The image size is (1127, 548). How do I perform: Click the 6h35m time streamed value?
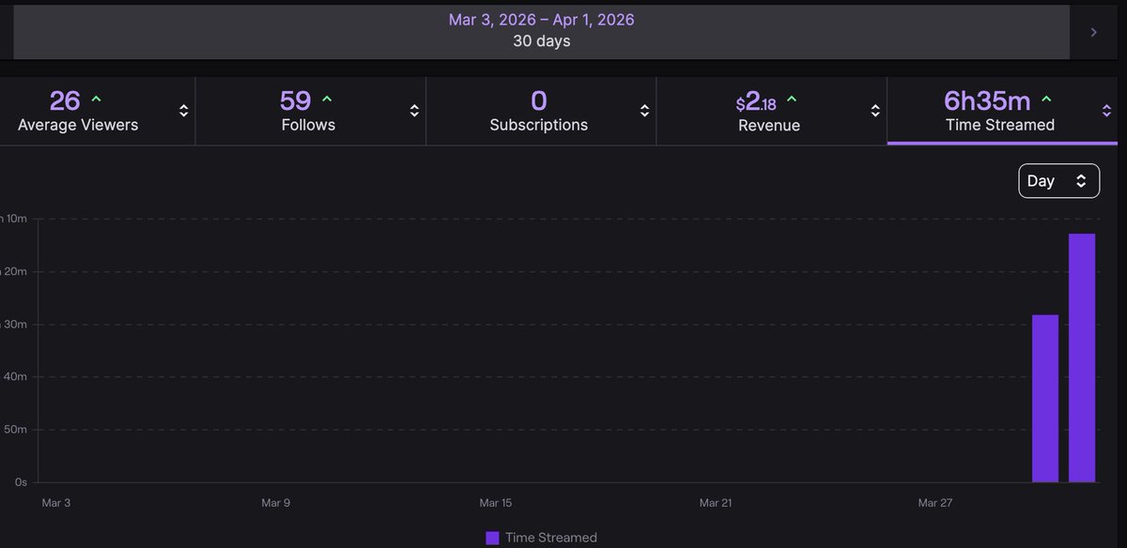point(987,100)
